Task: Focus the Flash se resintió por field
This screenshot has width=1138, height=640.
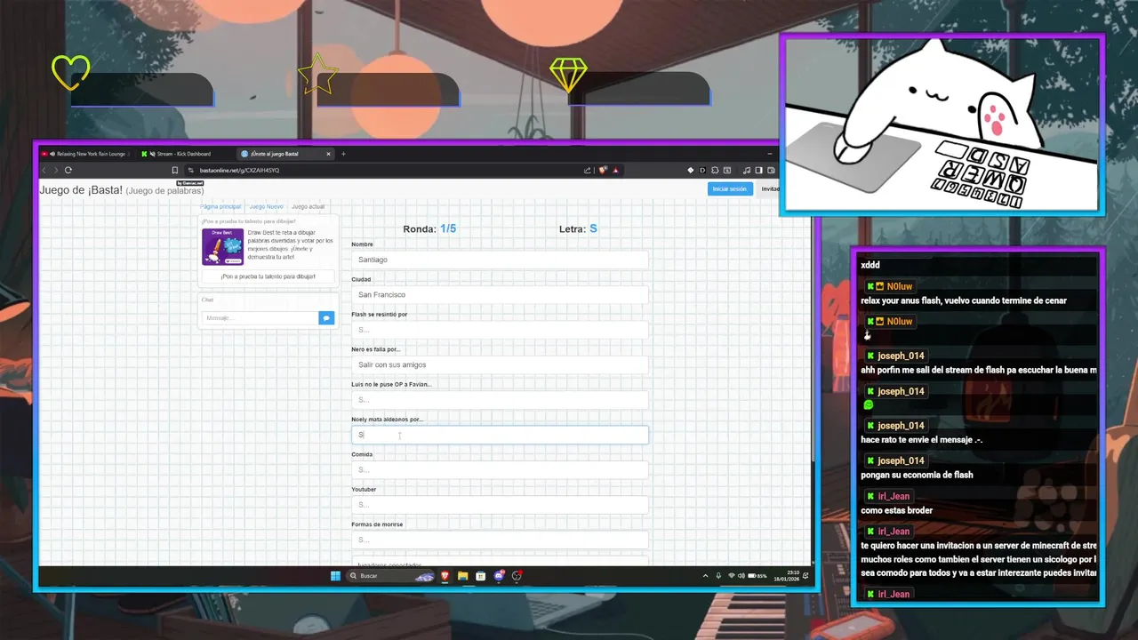Action: click(500, 330)
